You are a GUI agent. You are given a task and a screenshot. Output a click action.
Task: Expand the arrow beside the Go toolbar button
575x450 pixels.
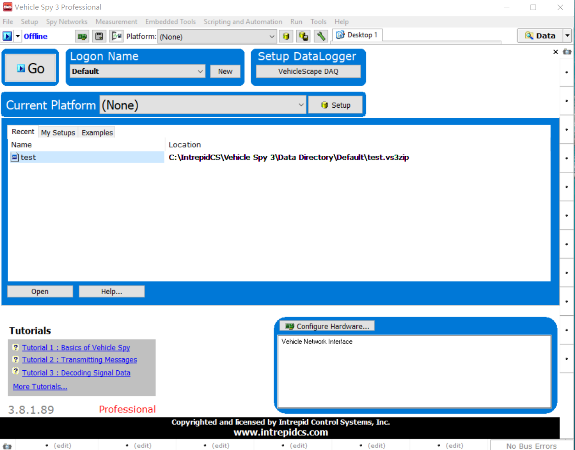[x=17, y=36]
